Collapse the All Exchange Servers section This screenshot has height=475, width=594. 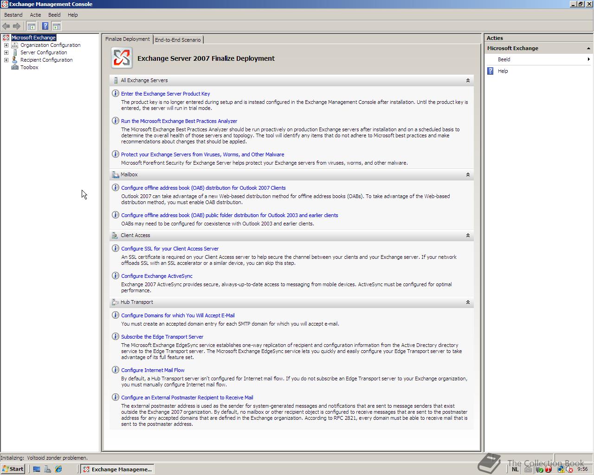pos(468,80)
